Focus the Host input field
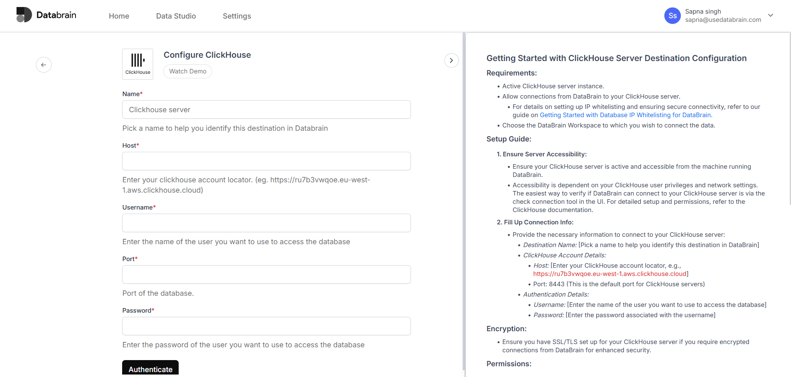 tap(266, 161)
